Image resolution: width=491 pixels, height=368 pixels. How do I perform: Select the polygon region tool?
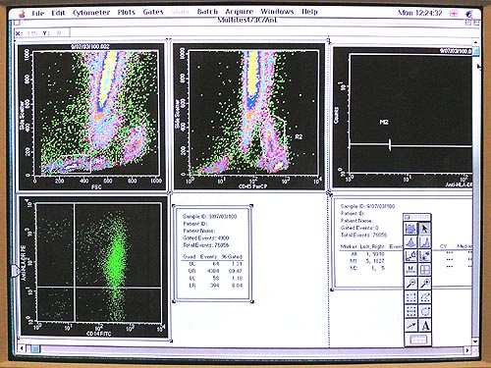click(424, 297)
